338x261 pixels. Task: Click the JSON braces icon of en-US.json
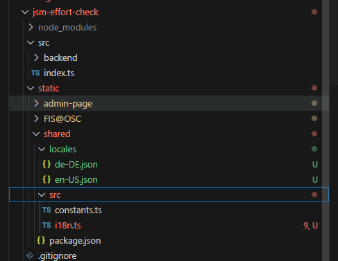(x=47, y=179)
